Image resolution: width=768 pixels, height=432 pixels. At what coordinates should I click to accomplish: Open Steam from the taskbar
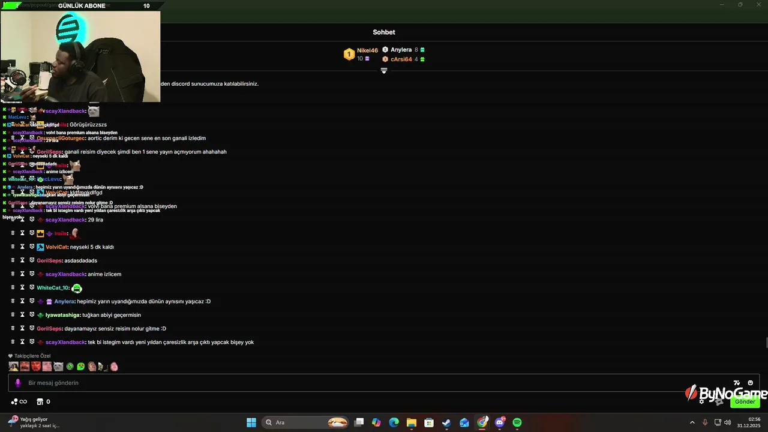[x=446, y=422]
